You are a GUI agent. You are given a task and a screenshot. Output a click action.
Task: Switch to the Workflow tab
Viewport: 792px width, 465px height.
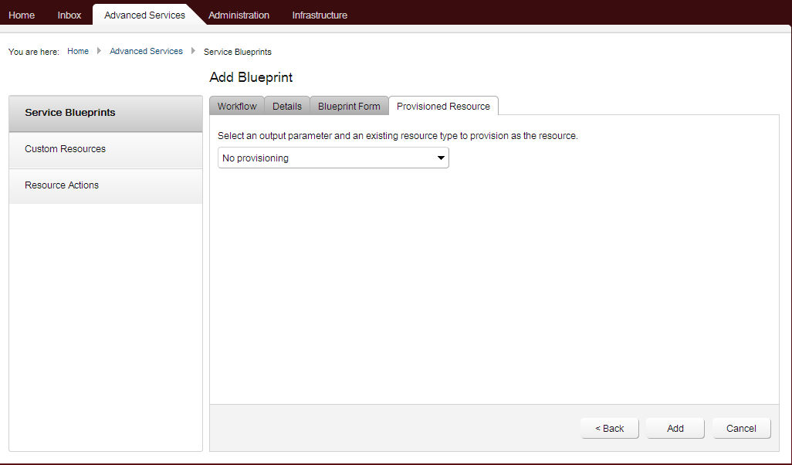coord(236,106)
